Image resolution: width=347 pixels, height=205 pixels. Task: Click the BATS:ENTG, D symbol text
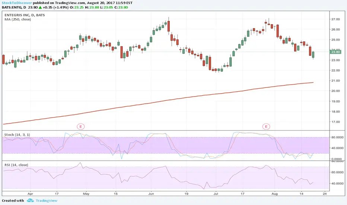click(14, 7)
